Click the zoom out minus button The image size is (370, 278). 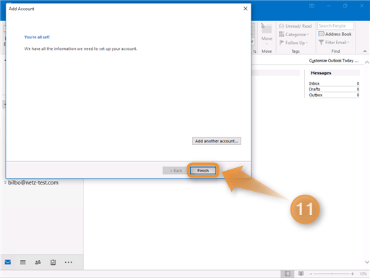click(311, 274)
